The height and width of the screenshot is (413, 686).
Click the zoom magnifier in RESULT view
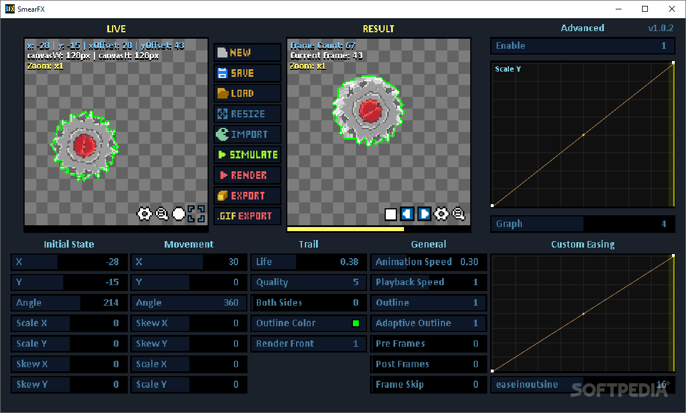point(458,214)
